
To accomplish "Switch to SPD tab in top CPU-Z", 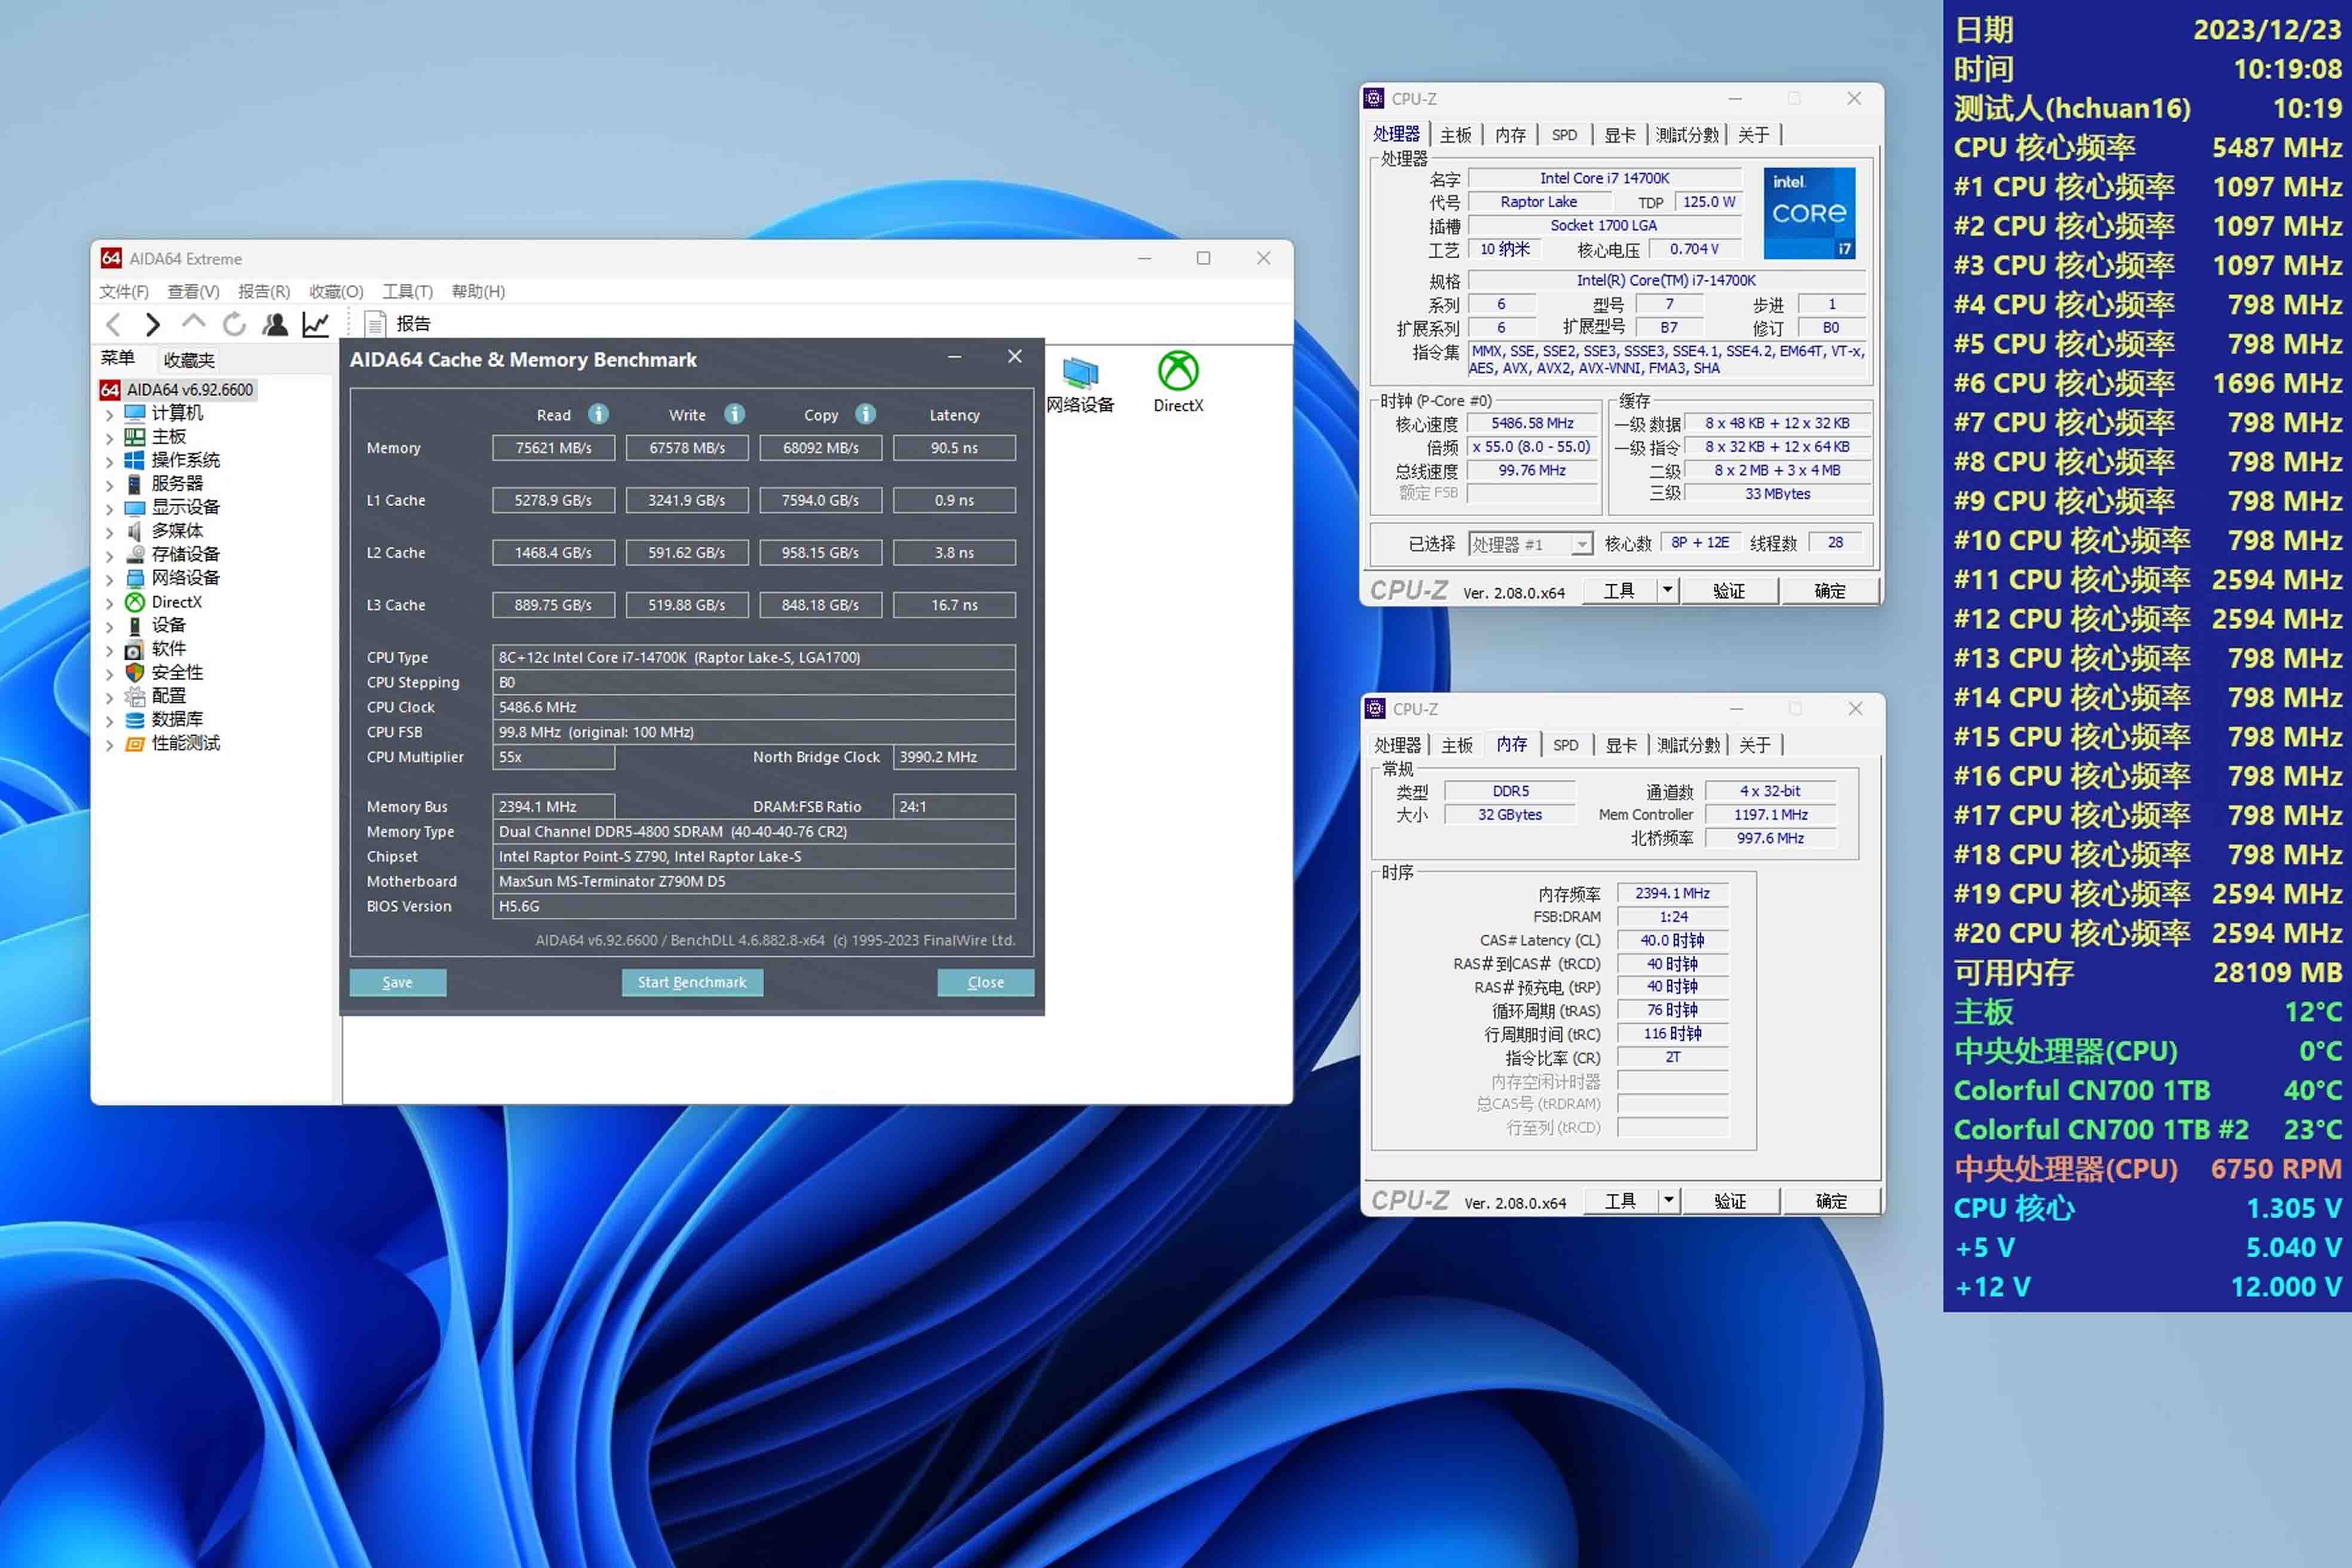I will point(1564,135).
